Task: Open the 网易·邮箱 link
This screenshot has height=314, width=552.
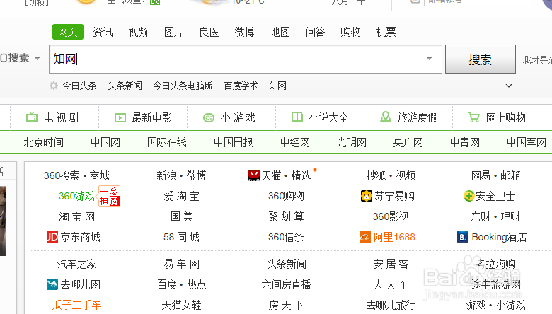Action: pyautogui.click(x=495, y=175)
